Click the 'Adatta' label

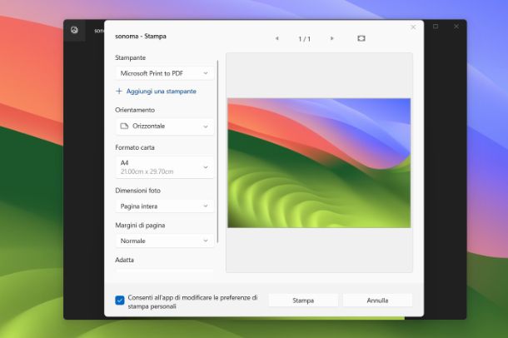(124, 260)
